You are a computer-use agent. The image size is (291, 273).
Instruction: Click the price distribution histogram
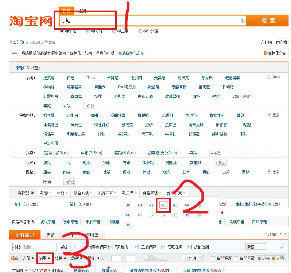click(x=156, y=258)
